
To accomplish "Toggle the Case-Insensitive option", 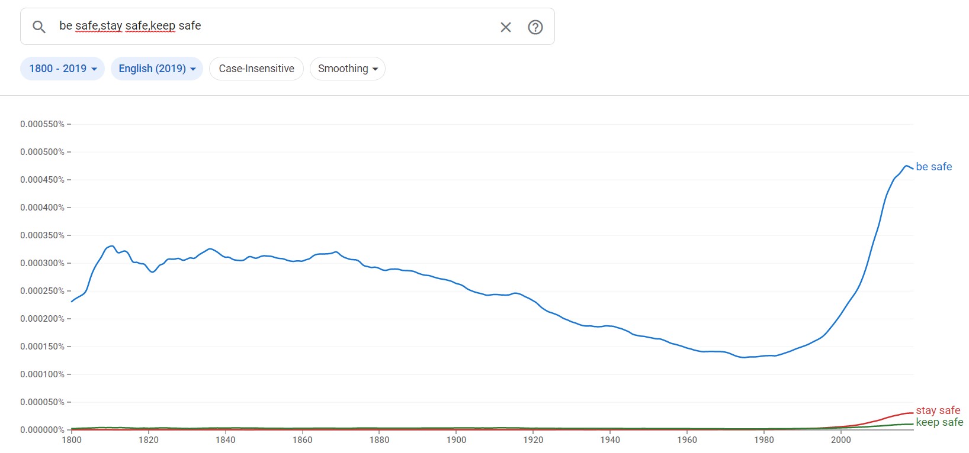I will pyautogui.click(x=256, y=69).
